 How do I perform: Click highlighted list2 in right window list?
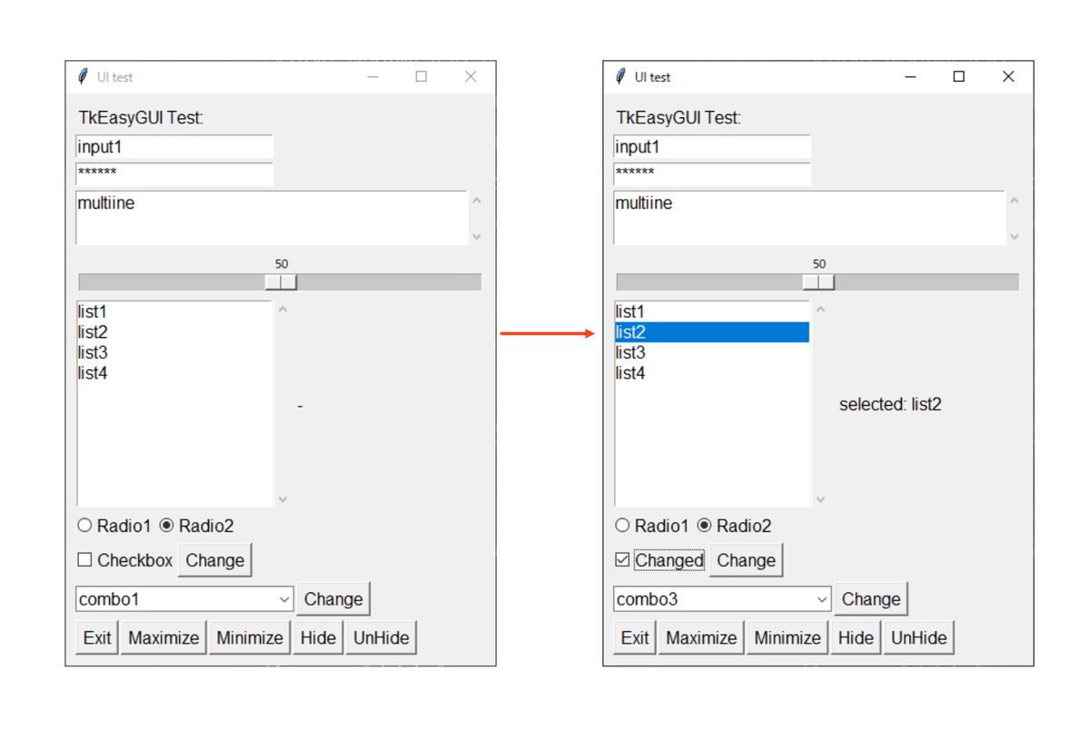tap(712, 332)
